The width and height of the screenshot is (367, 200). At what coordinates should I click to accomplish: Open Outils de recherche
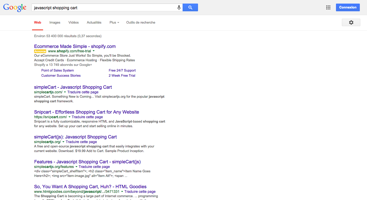pos(141,23)
